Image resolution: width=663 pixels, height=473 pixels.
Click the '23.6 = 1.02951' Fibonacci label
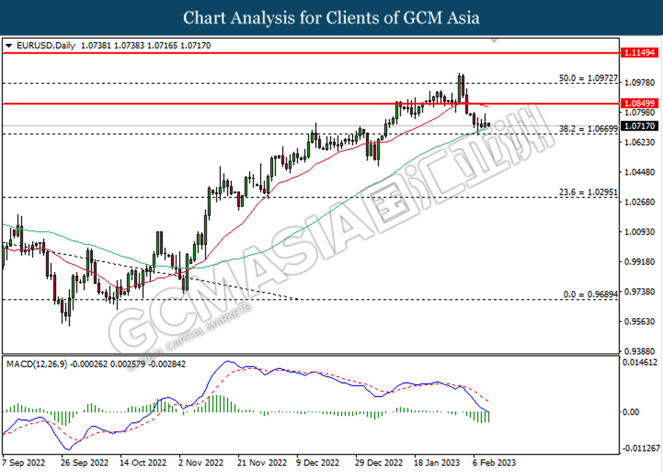[588, 193]
